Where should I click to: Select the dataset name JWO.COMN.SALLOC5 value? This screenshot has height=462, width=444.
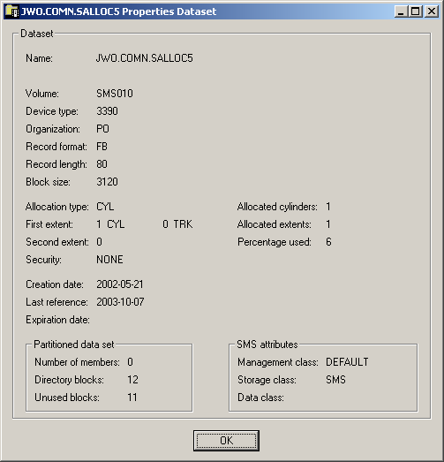(144, 58)
